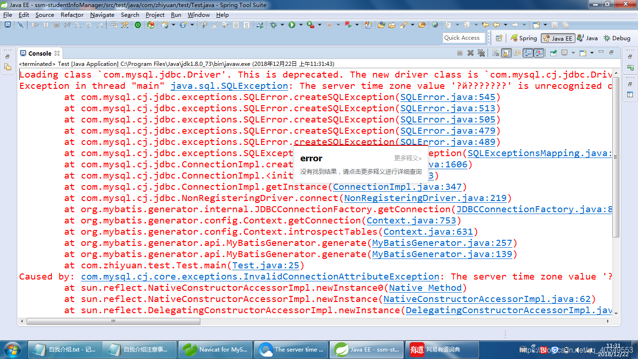Click the Skip All Breakpoints toolbar icon

pos(21,25)
